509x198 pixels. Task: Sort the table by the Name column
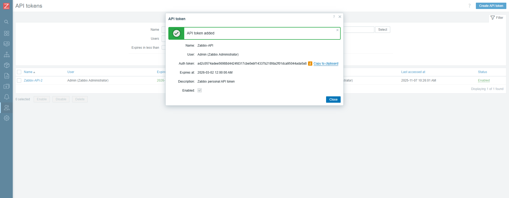(28, 72)
